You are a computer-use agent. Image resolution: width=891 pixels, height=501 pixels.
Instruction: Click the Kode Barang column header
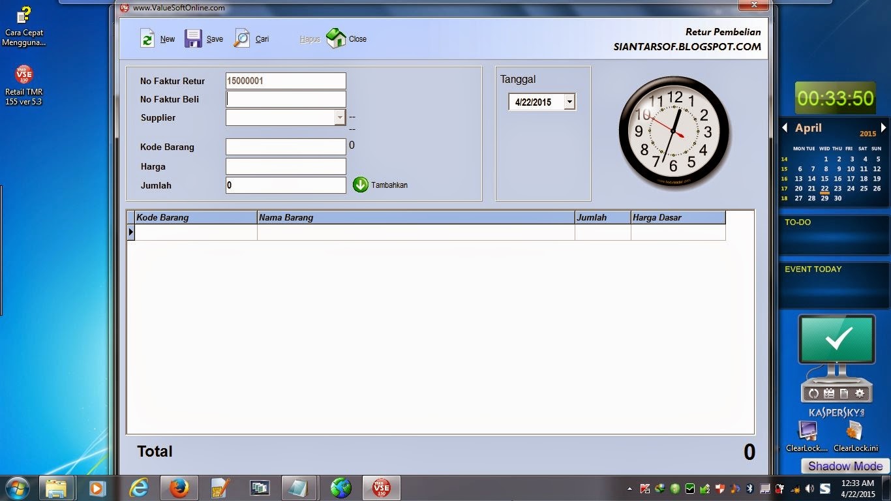[196, 217]
